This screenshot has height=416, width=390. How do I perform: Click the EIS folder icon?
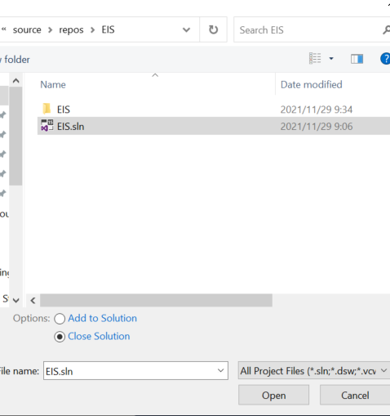47,109
